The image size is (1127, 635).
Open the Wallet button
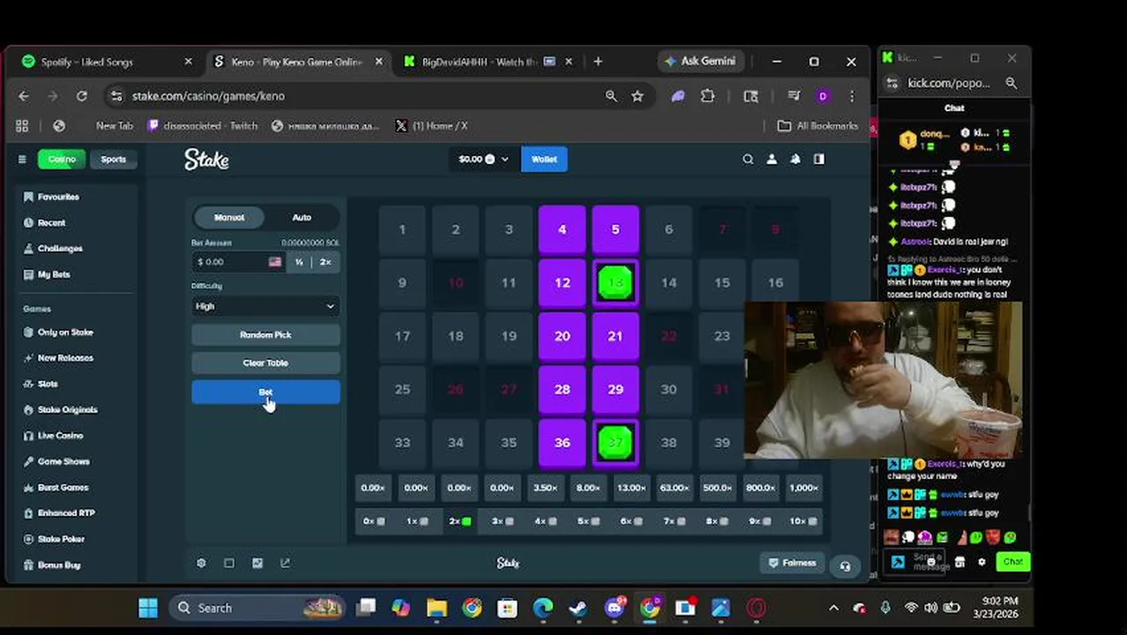click(x=544, y=160)
